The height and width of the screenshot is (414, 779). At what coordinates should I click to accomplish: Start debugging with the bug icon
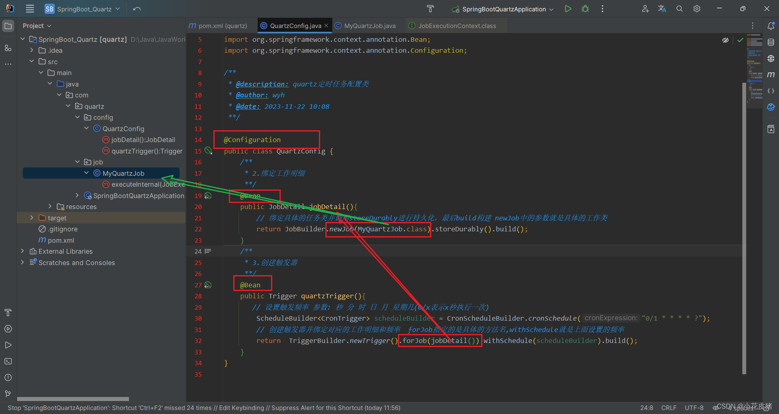coord(585,9)
